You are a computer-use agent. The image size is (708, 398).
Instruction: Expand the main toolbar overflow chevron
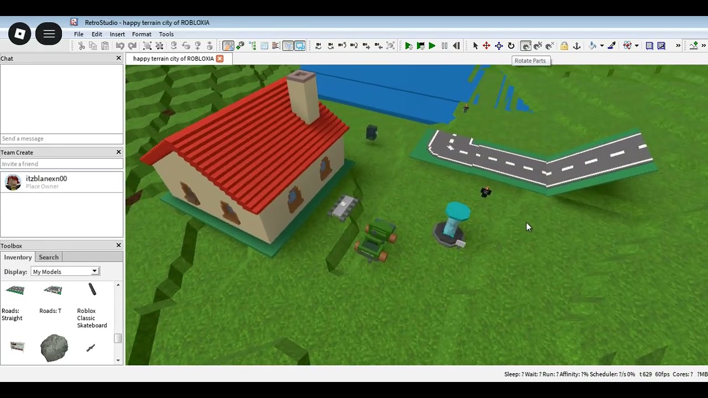coord(678,46)
